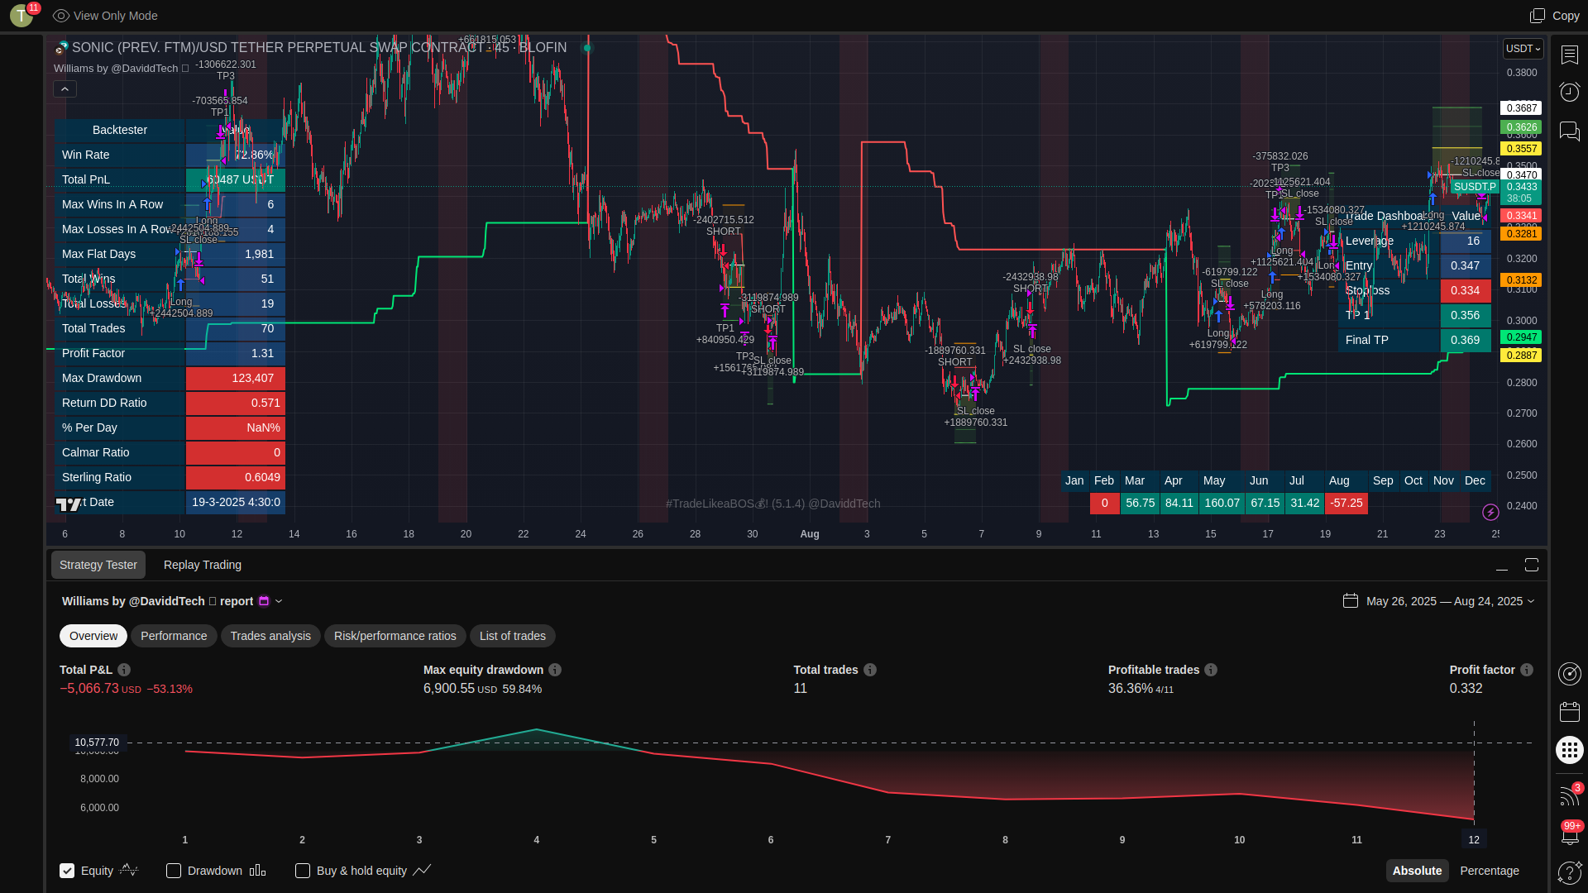Image resolution: width=1588 pixels, height=893 pixels.
Task: Click the View Only Mode eye icon
Action: (x=60, y=16)
